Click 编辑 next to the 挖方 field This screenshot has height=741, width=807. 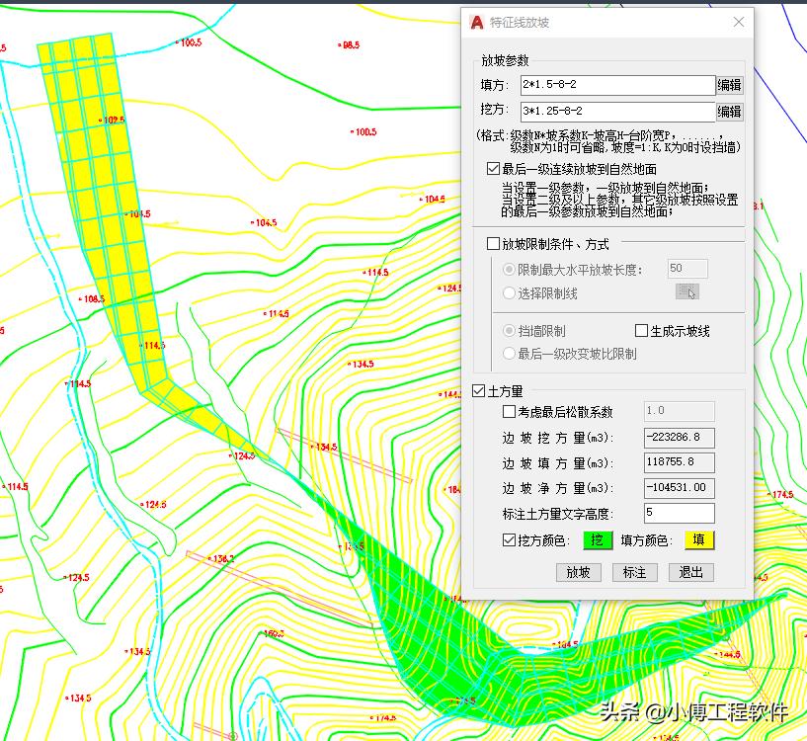[x=730, y=111]
